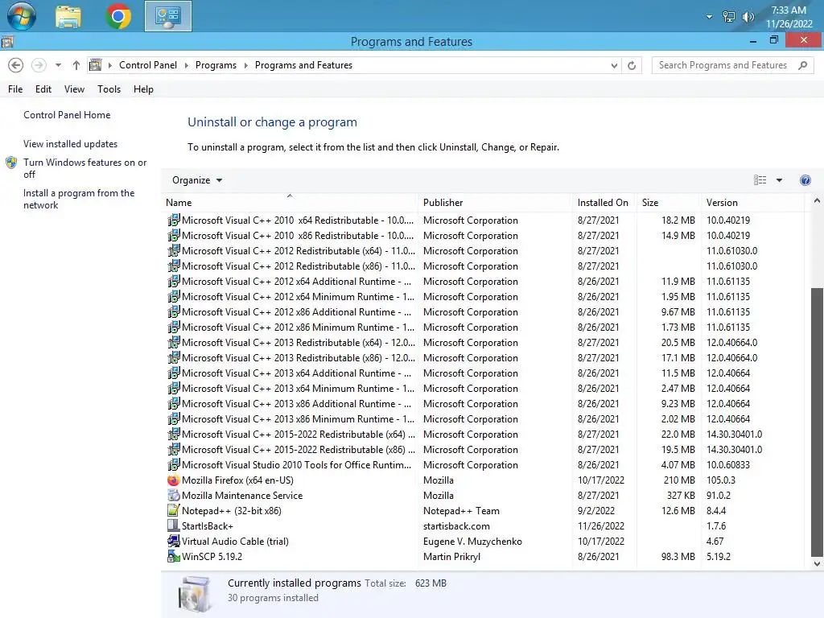824x618 pixels.
Task: Go back with the Back arrow
Action: pyautogui.click(x=16, y=65)
